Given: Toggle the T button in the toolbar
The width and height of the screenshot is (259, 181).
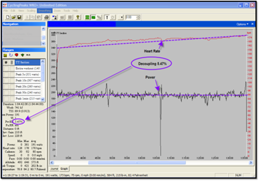Looking at the screenshot, I should tap(107, 17).
